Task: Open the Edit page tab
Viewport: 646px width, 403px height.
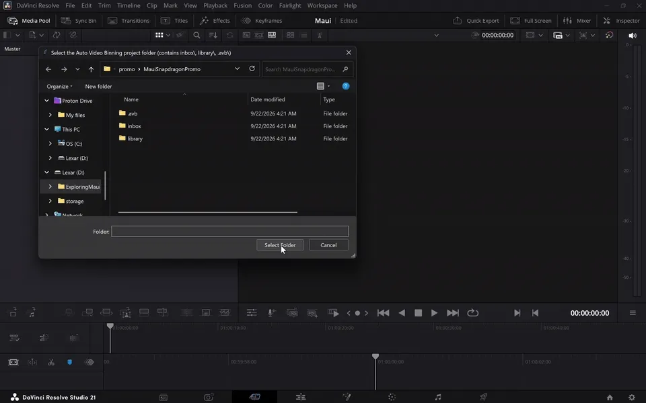Action: coord(301,397)
